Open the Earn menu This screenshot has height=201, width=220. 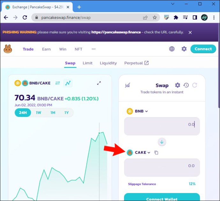click(46, 49)
